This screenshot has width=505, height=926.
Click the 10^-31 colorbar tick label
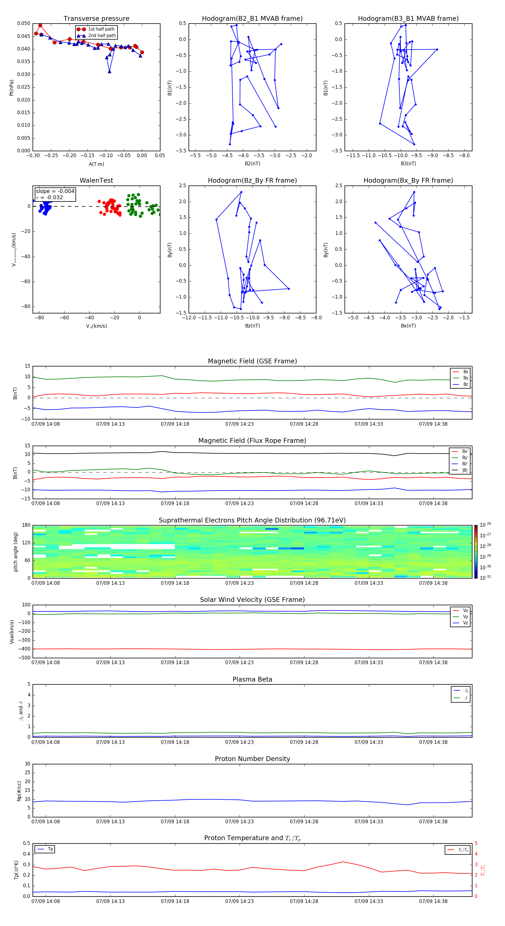485,578
